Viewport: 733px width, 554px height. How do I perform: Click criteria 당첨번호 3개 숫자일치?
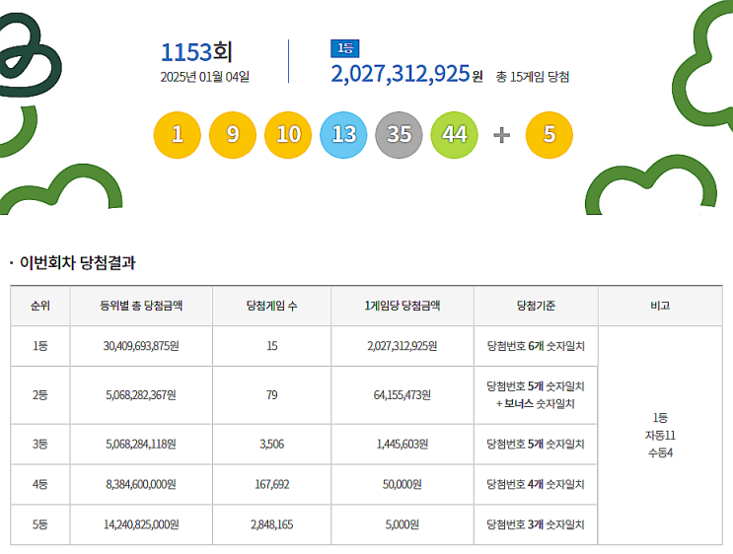(536, 524)
